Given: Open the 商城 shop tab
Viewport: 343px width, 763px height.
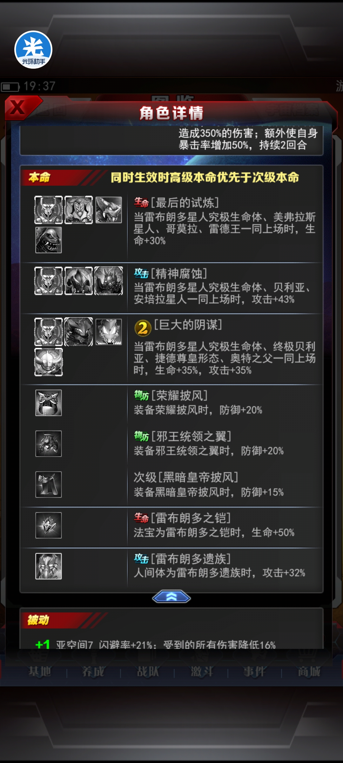Looking at the screenshot, I should coord(309,671).
